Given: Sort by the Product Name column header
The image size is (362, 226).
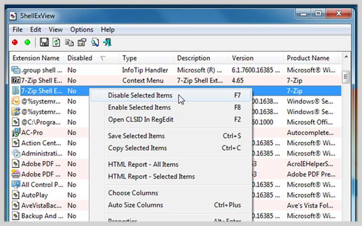Looking at the screenshot, I should click(311, 58).
